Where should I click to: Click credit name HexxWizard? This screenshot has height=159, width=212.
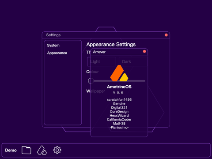click(119, 116)
